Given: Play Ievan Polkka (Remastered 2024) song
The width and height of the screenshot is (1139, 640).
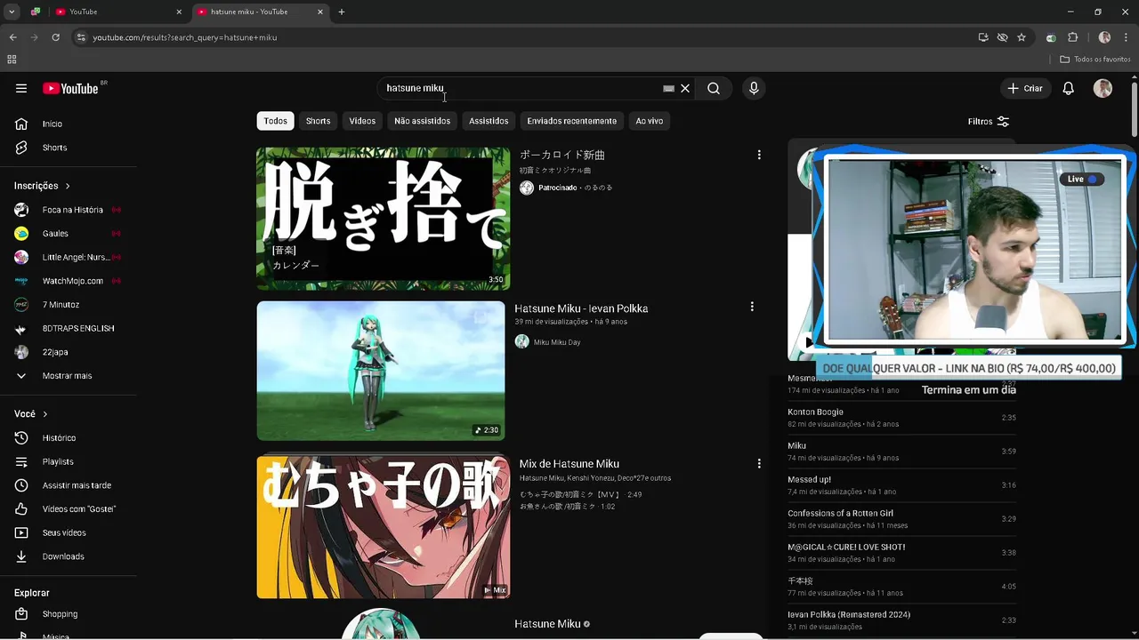Looking at the screenshot, I should pyautogui.click(x=901, y=620).
